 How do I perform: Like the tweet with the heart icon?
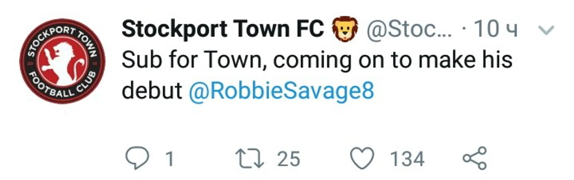362,159
